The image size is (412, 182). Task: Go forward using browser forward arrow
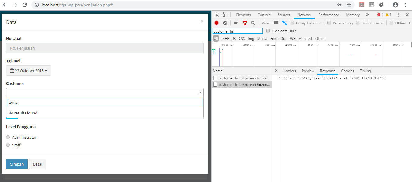click(x=15, y=5)
